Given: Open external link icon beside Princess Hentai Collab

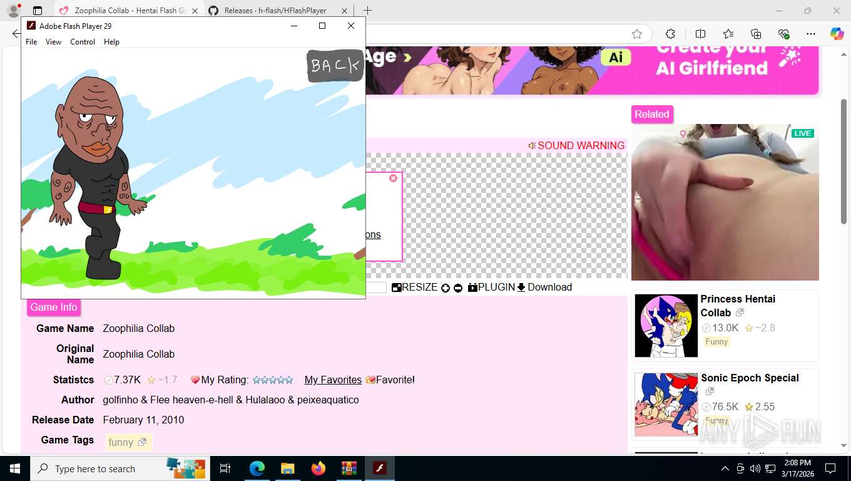Looking at the screenshot, I should [x=740, y=313].
